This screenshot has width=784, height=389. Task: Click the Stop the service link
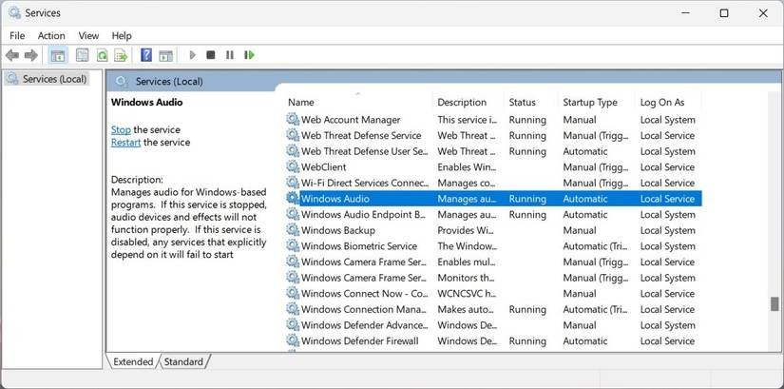[121, 129]
